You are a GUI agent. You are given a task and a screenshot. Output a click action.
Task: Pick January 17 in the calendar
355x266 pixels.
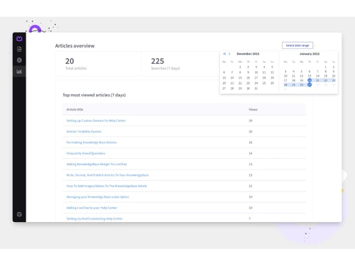pos(285,80)
